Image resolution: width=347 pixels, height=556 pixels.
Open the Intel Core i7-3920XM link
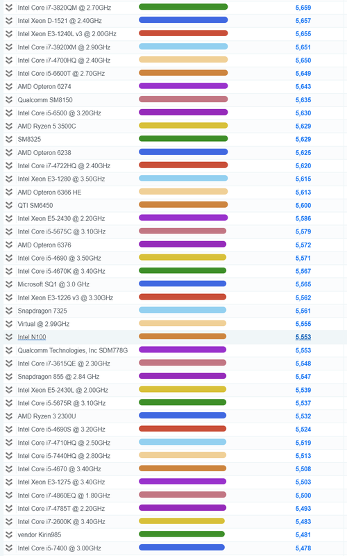tap(64, 47)
